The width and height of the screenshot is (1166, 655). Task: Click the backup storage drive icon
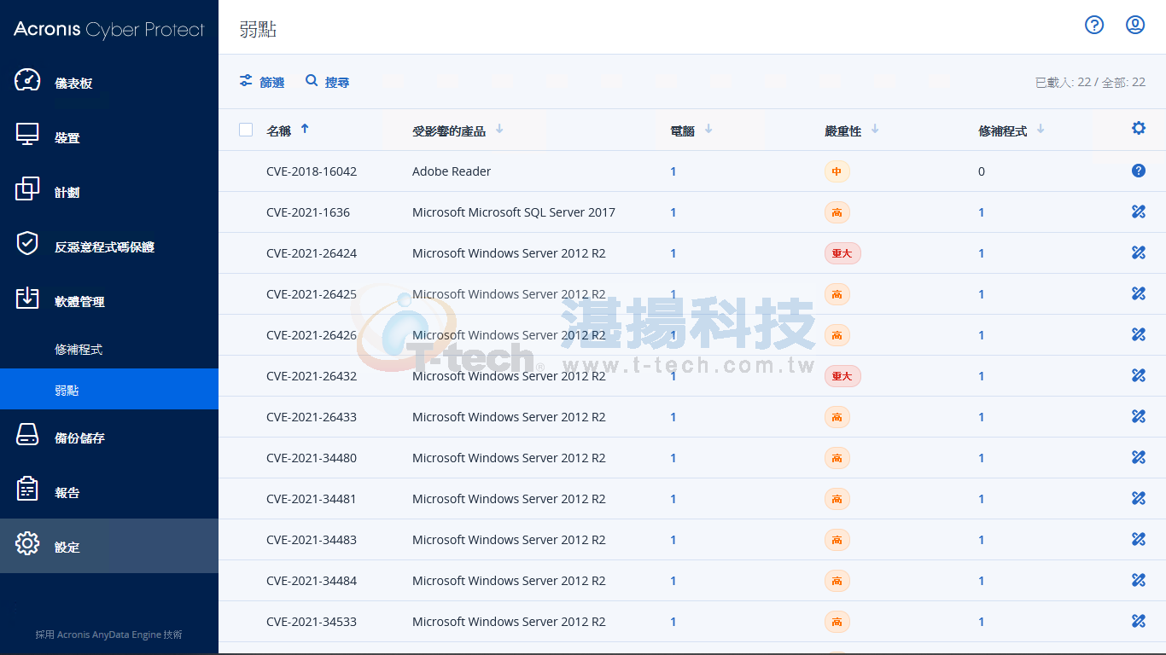point(27,435)
